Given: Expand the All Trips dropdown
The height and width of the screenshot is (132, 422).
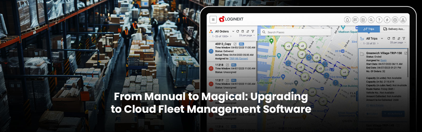Looking at the screenshot, I should pyautogui.click(x=382, y=39).
